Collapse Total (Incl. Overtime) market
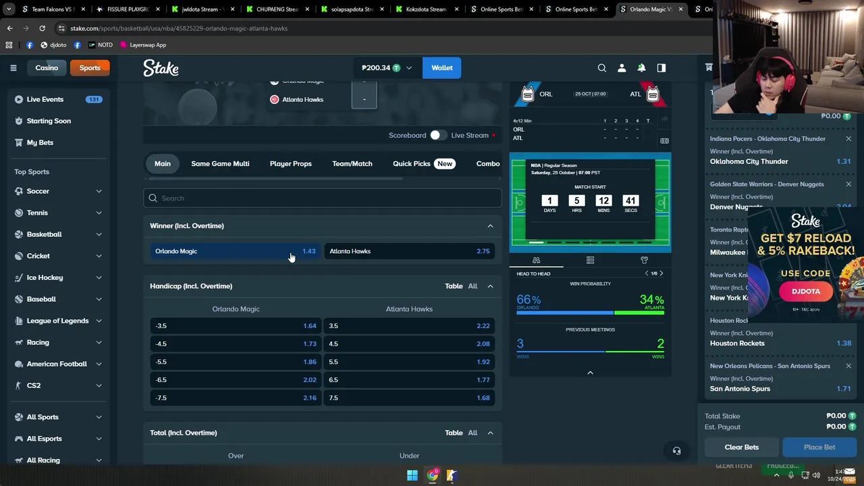This screenshot has height=486, width=864. 490,433
